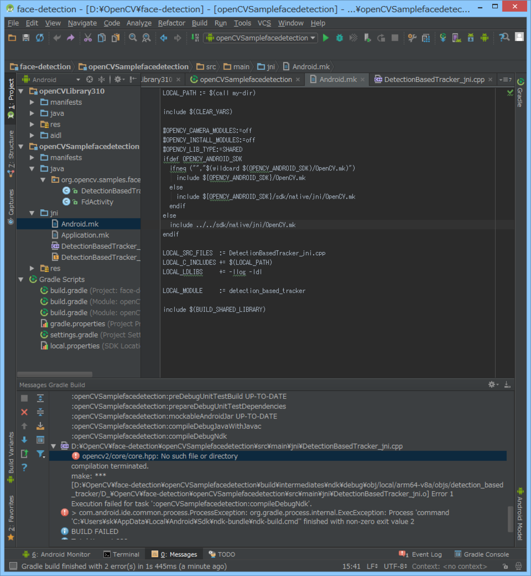
Task: Open the VCS menu
Action: 264,22
